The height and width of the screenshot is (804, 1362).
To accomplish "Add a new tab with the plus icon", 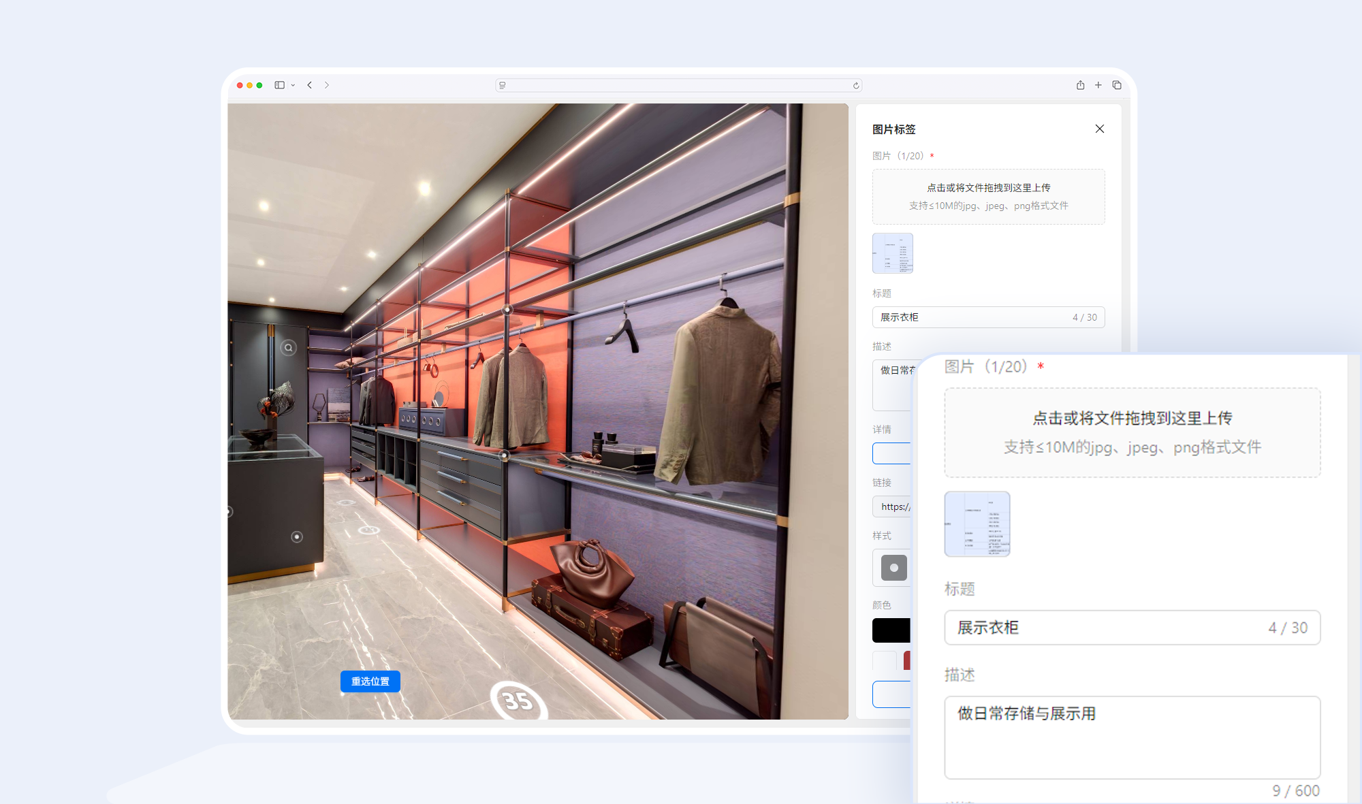I will coord(1098,85).
